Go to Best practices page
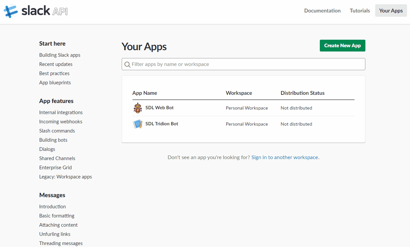Viewport: 410px width, 247px height. [x=54, y=73]
